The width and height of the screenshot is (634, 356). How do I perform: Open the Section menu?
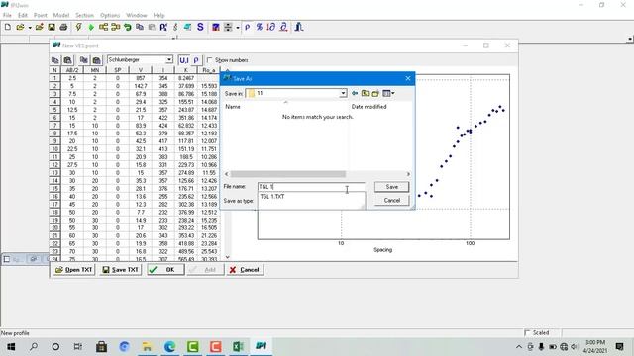pyautogui.click(x=84, y=15)
